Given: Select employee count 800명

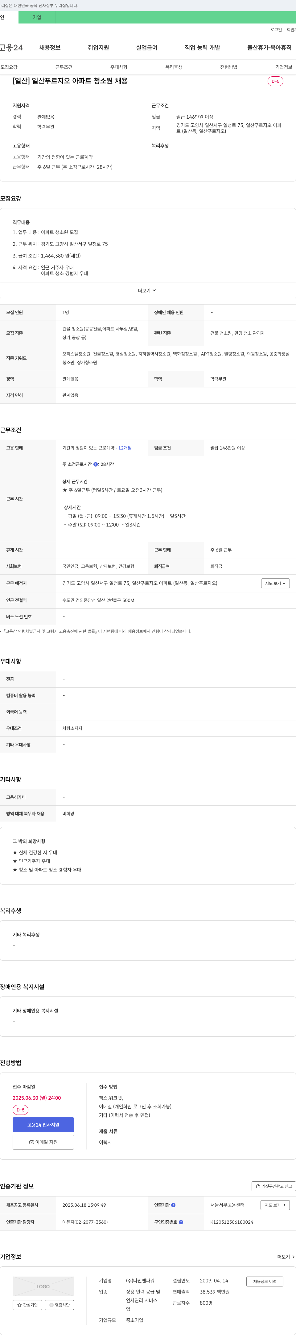Looking at the screenshot, I should click(206, 1303).
